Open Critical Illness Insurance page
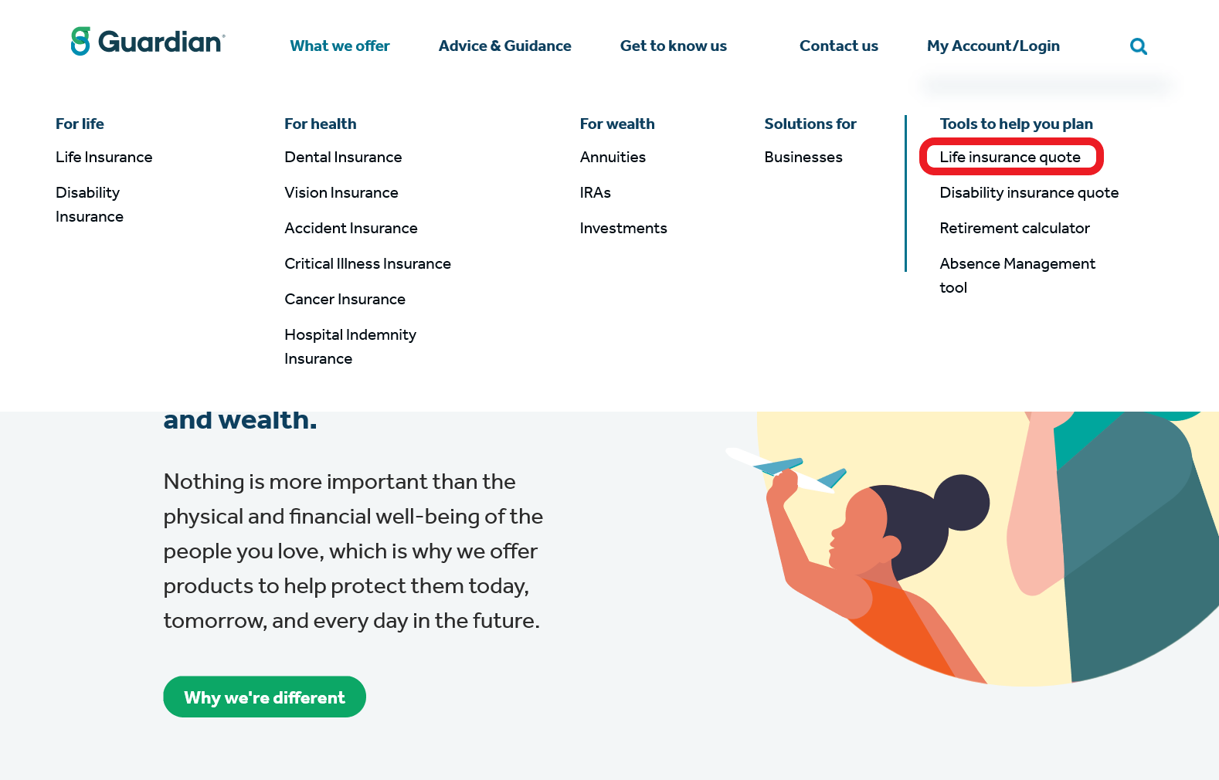Image resolution: width=1219 pixels, height=780 pixels. 367,263
